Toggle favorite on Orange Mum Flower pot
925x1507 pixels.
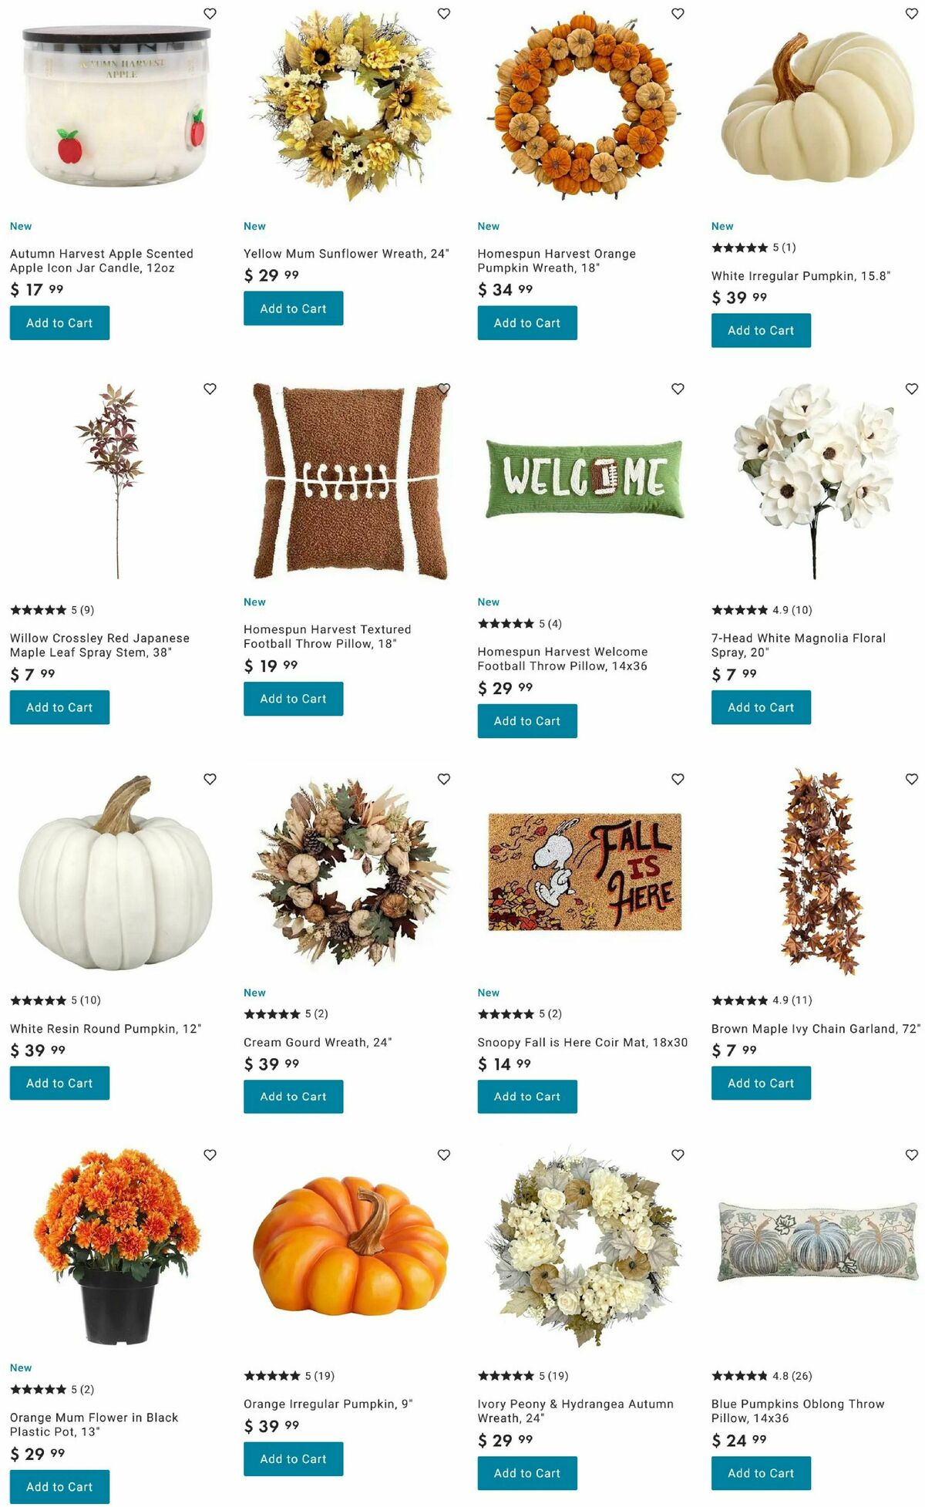tap(210, 1155)
